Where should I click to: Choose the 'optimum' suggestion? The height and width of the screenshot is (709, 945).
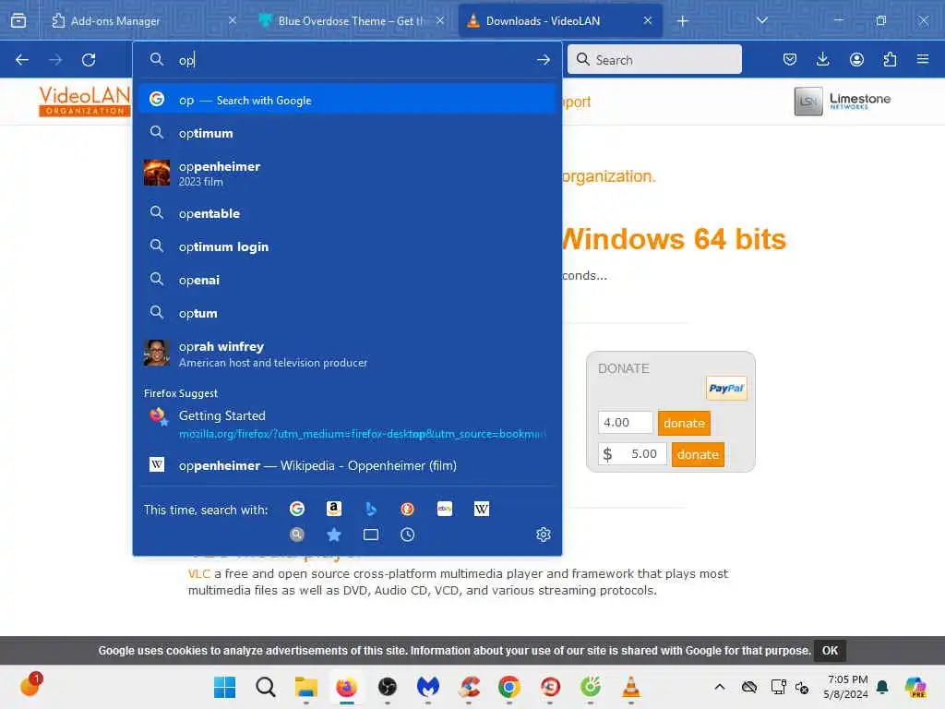coord(347,133)
